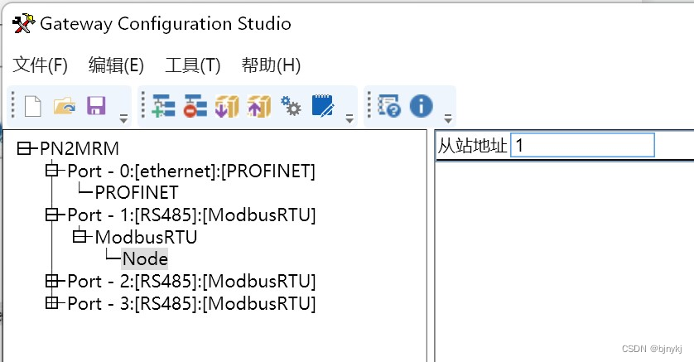This screenshot has width=694, height=362.
Task: Open third toolbar overflow dropdown arrow
Action: click(x=448, y=118)
